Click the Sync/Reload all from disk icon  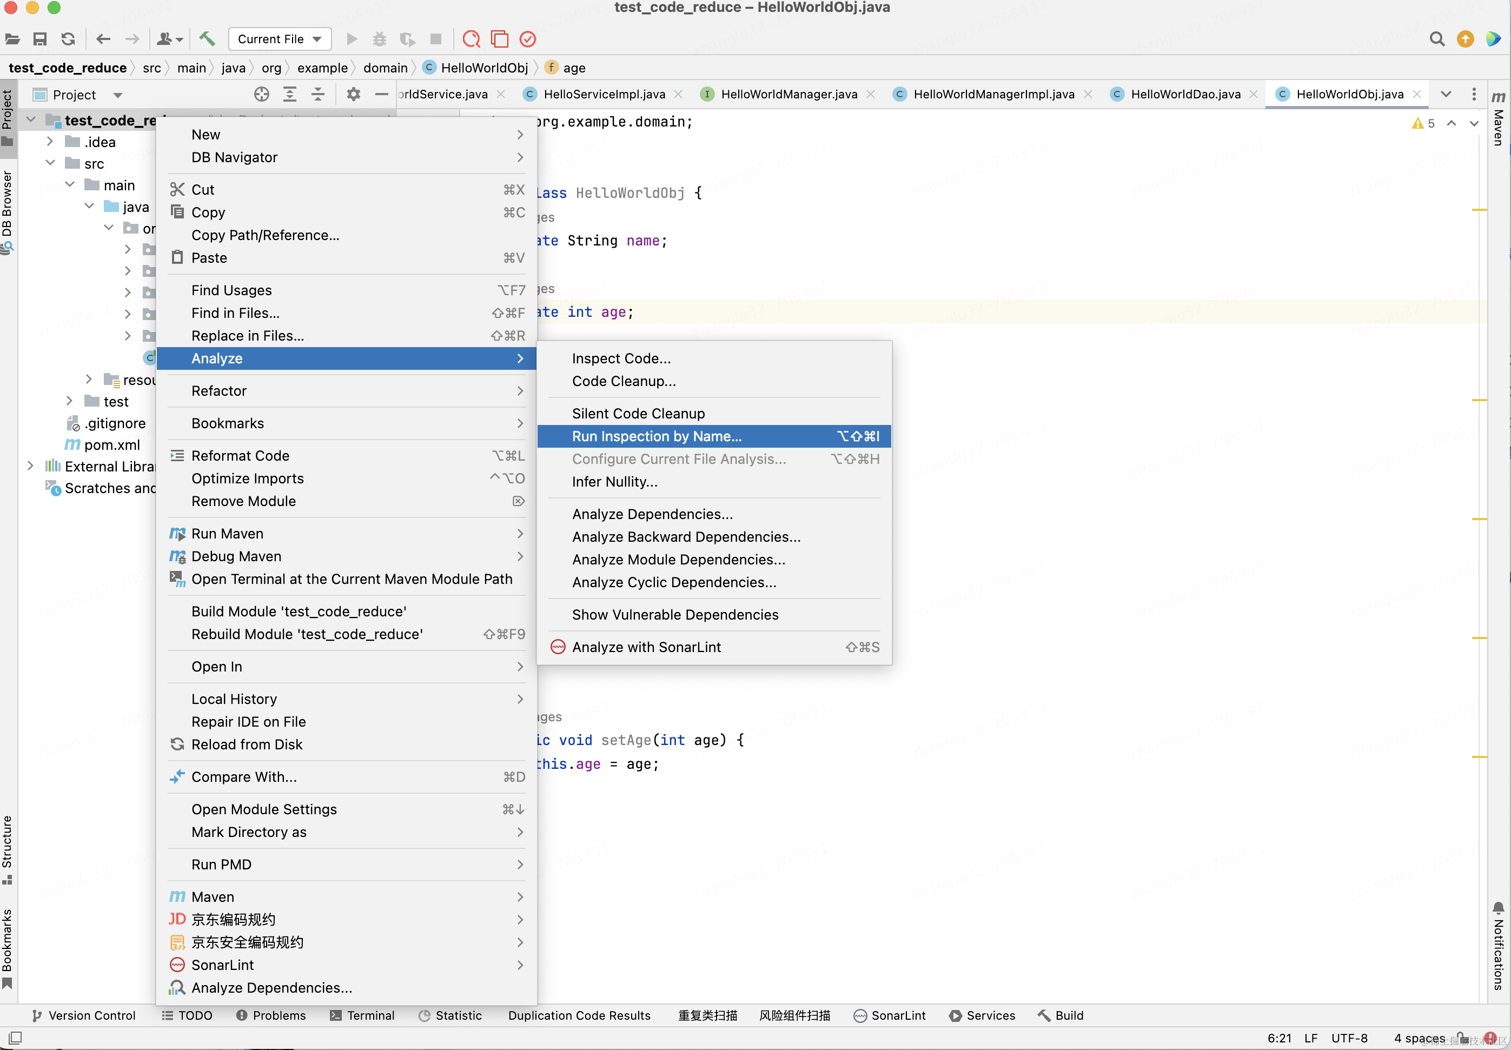point(68,39)
